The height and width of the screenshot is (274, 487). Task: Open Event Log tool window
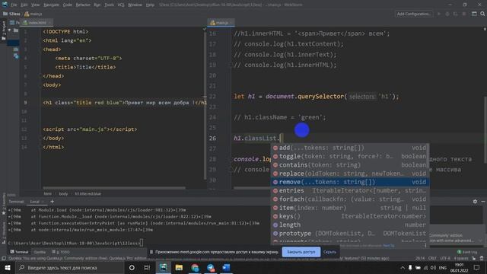pos(467,252)
